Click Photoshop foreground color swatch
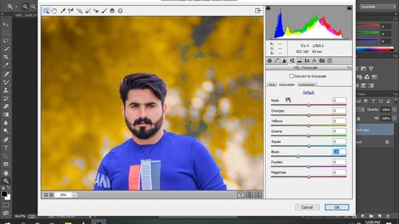This screenshot has height=224, width=399. point(4,194)
